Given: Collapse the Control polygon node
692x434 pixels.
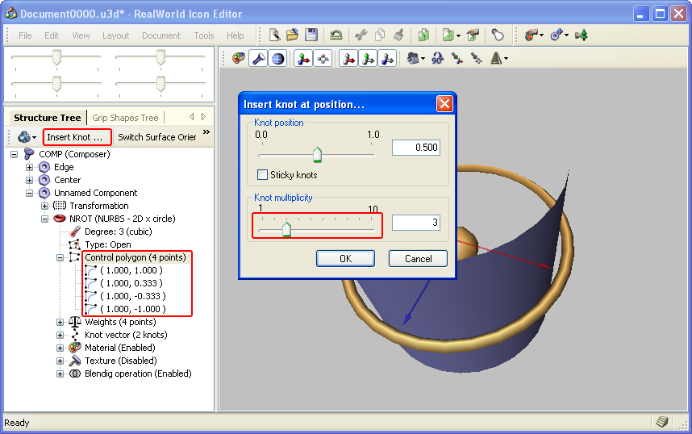Looking at the screenshot, I should click(x=60, y=257).
